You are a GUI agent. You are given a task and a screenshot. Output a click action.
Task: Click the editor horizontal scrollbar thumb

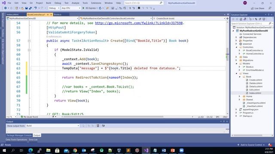click(x=113, y=117)
